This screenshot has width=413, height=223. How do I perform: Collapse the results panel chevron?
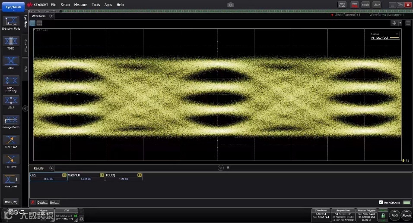coord(221,168)
